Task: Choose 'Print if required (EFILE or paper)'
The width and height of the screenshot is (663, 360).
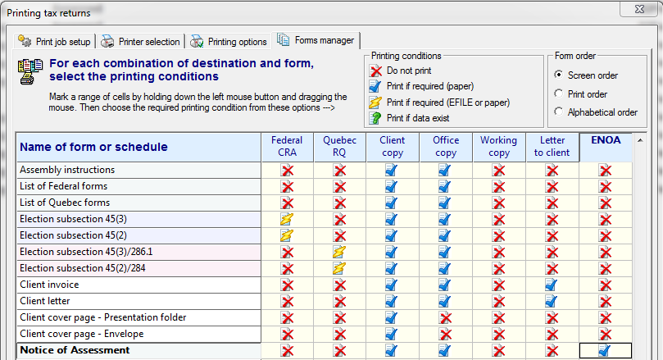Action: click(x=376, y=103)
